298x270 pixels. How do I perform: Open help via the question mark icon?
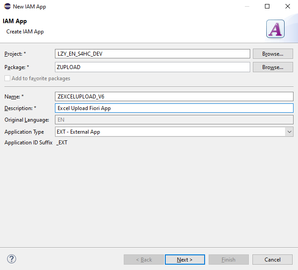coord(12,259)
